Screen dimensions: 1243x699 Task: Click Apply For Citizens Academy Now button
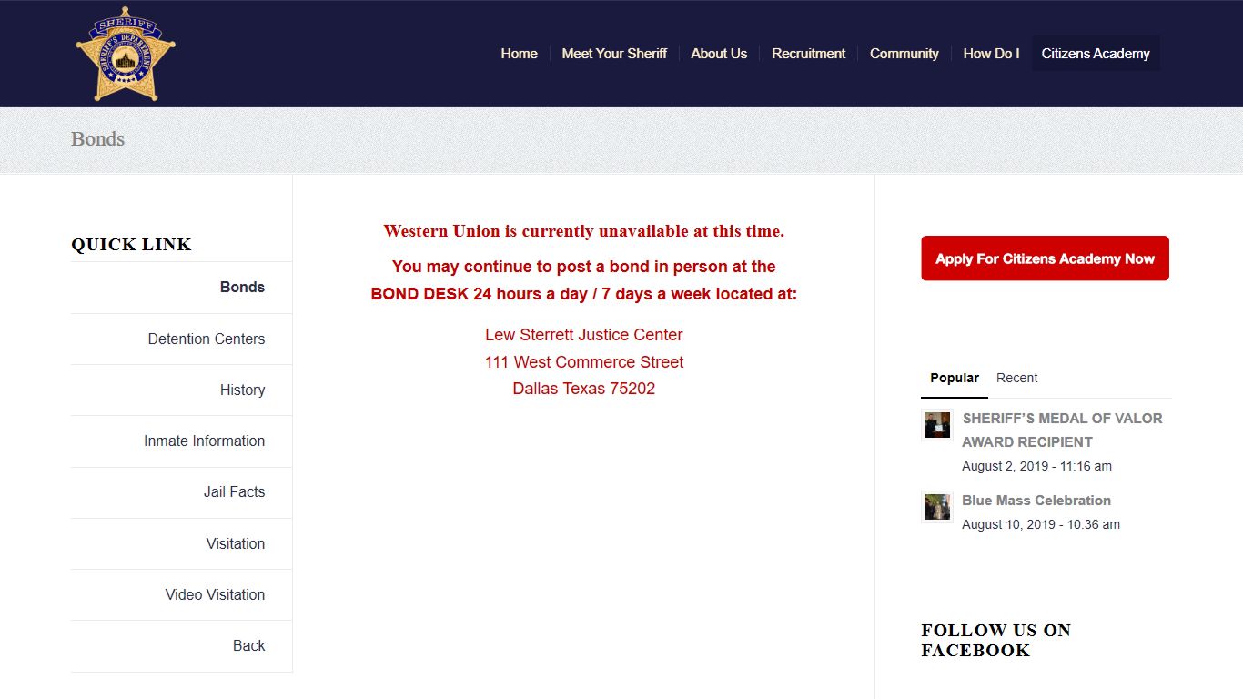[1045, 258]
